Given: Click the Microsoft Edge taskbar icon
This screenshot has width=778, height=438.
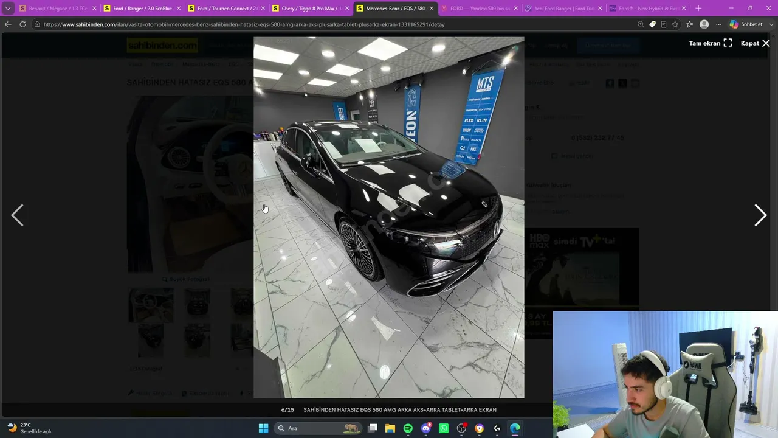Looking at the screenshot, I should click(x=515, y=428).
